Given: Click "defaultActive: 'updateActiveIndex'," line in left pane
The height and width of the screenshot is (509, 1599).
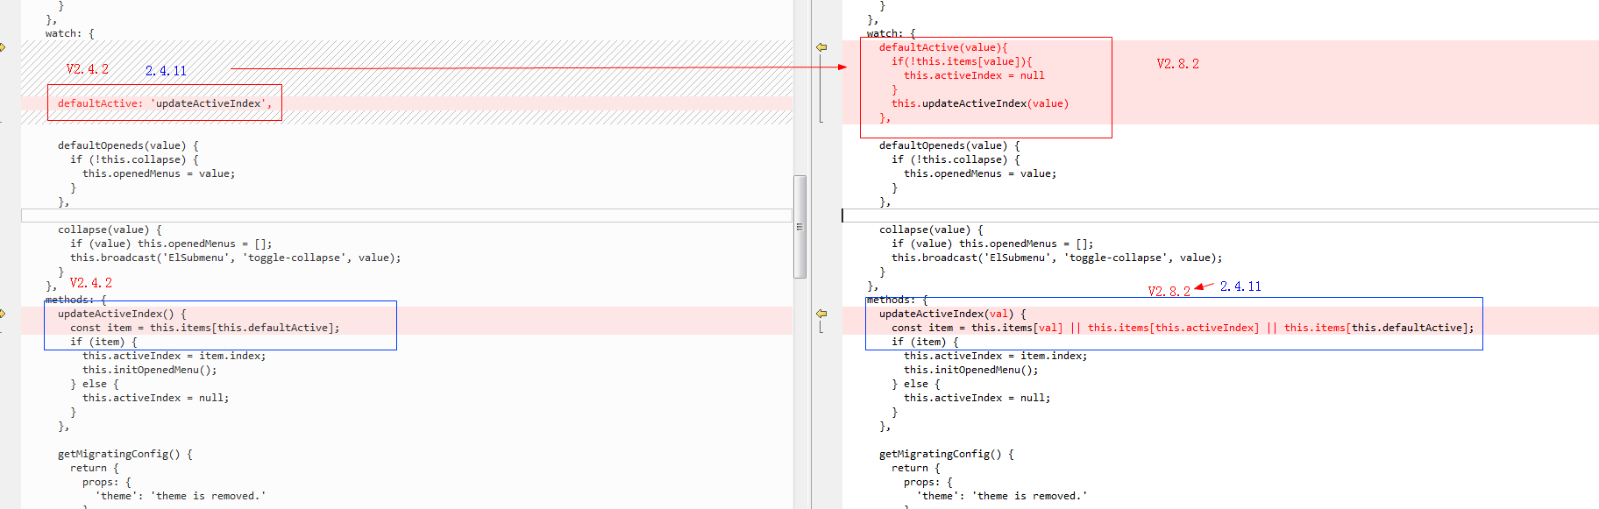Looking at the screenshot, I should pyautogui.click(x=165, y=103).
